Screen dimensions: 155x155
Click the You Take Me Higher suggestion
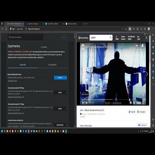[x=131, y=38]
